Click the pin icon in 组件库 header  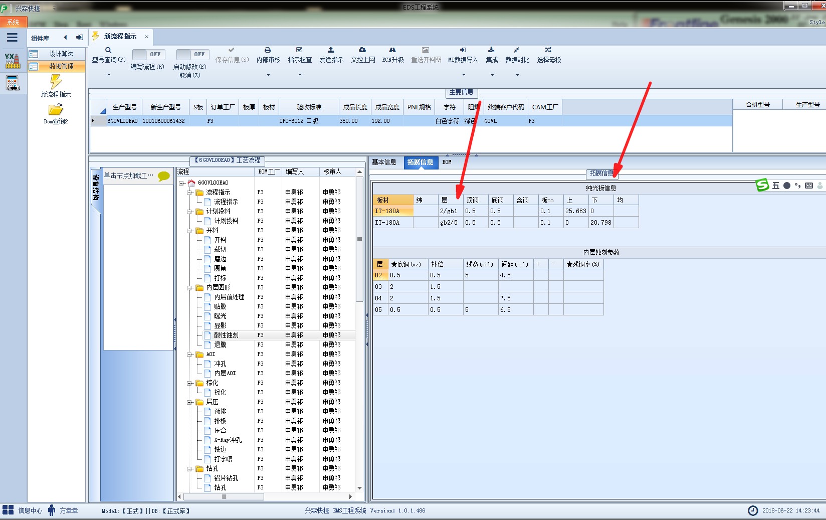79,38
